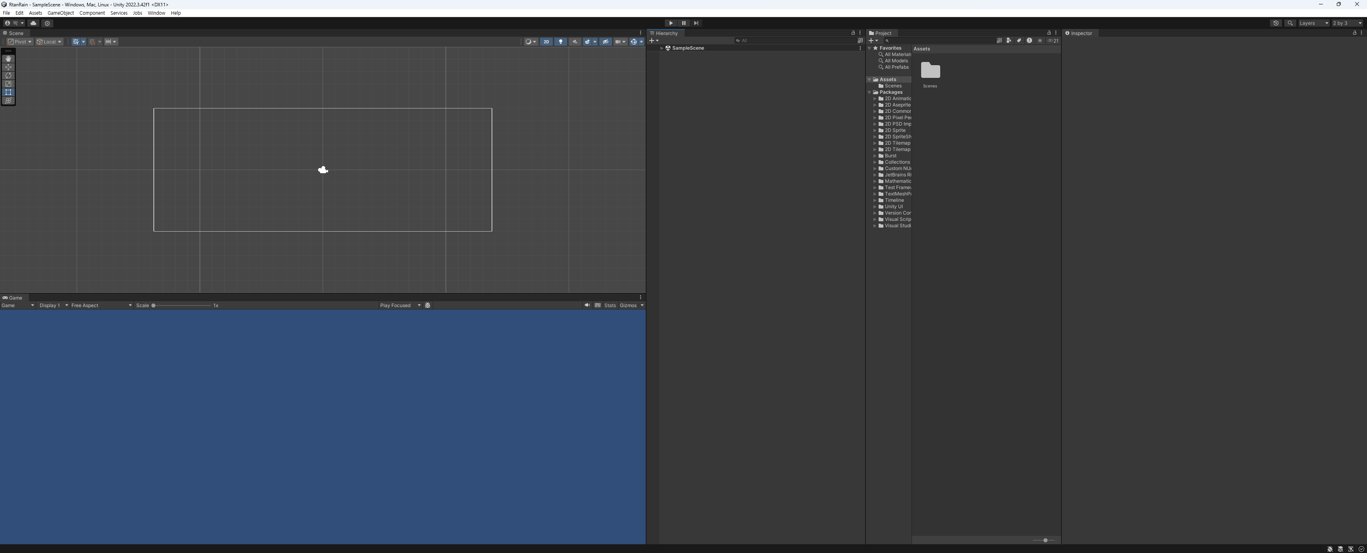Open Unity Cloud services icon

pyautogui.click(x=33, y=23)
